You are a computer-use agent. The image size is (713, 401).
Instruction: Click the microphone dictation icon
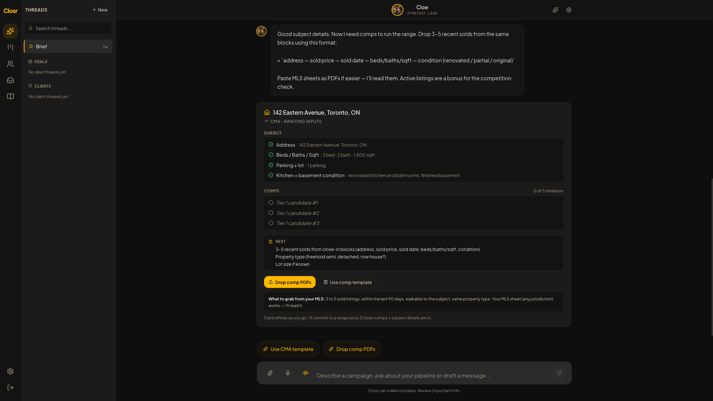coord(288,373)
